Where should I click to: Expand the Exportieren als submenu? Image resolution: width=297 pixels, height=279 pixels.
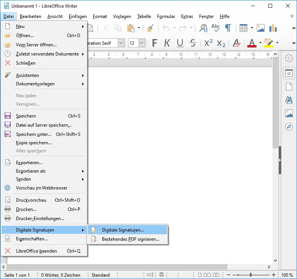[44, 171]
